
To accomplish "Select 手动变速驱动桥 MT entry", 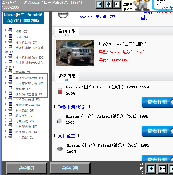I will (30, 78).
